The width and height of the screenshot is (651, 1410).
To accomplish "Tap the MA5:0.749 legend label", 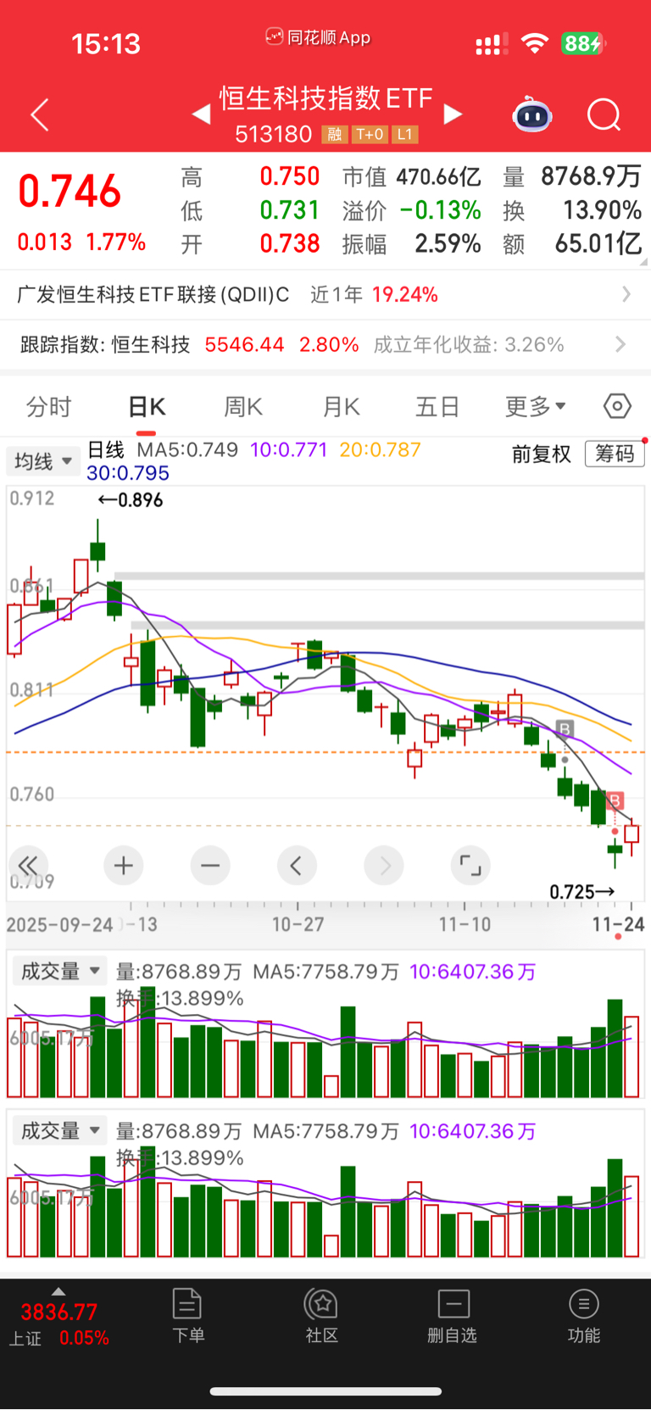I will [x=187, y=449].
